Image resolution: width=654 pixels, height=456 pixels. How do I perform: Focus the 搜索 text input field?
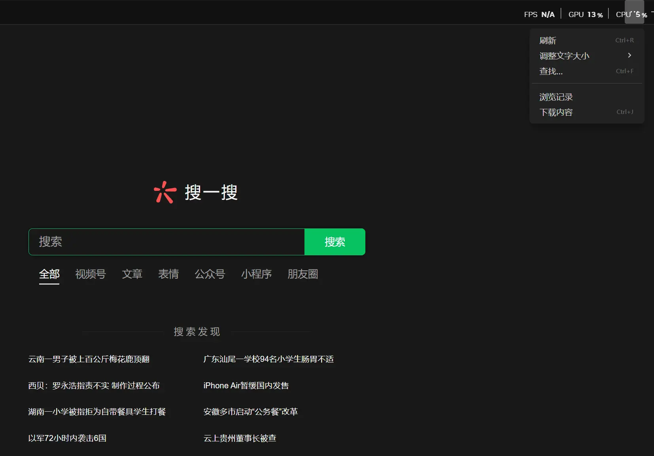pyautogui.click(x=166, y=242)
